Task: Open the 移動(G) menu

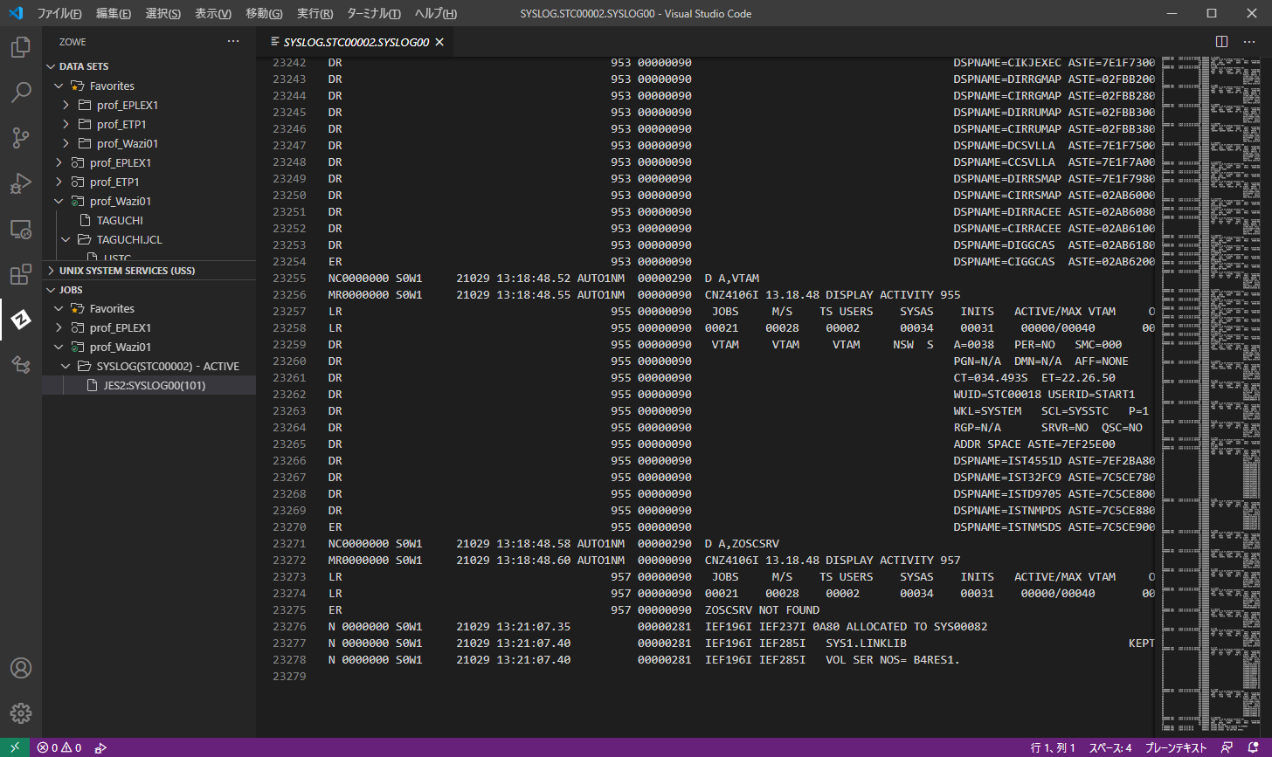Action: click(264, 13)
